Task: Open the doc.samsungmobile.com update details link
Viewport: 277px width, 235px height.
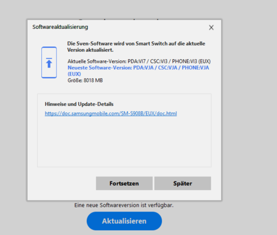Action: coord(111,113)
